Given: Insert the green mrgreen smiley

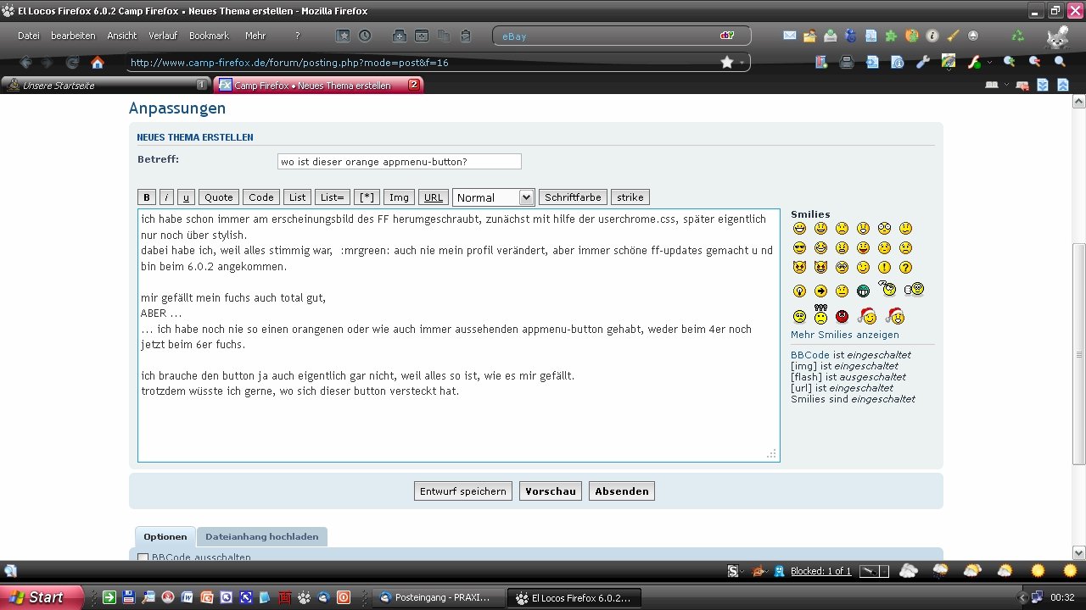Looking at the screenshot, I should click(x=863, y=291).
